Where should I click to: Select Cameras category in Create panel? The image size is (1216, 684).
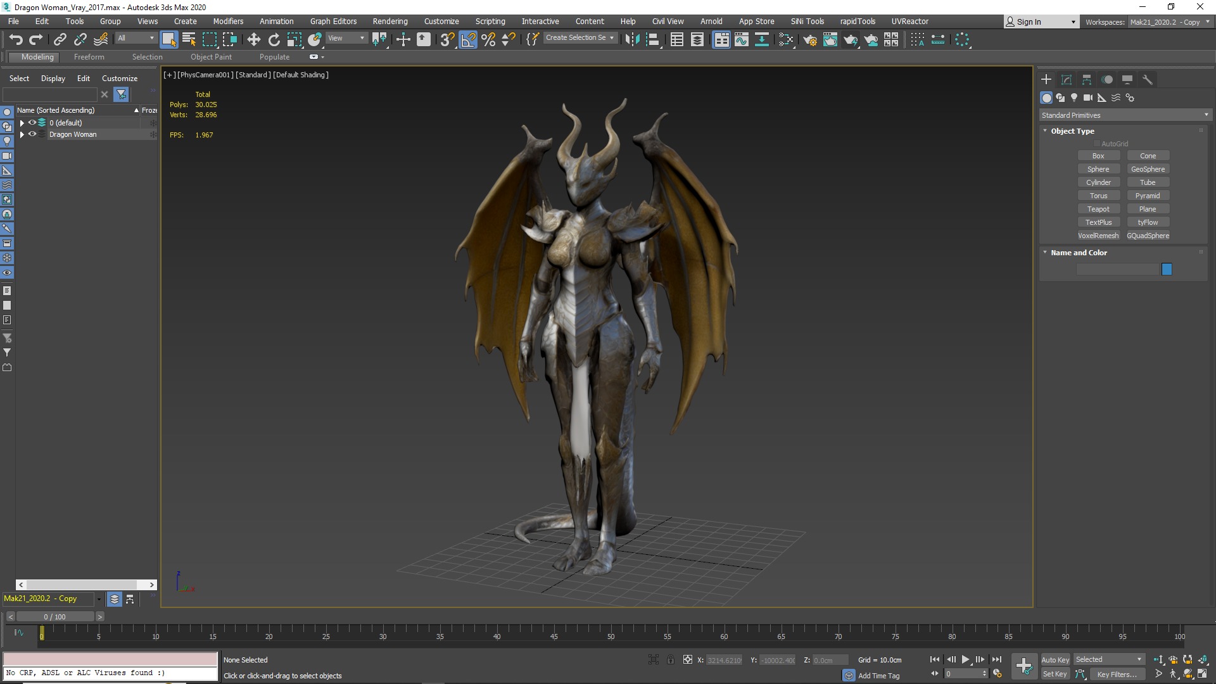pyautogui.click(x=1088, y=98)
